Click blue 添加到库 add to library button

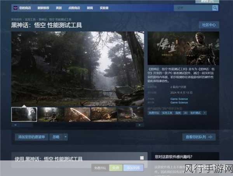133,168
